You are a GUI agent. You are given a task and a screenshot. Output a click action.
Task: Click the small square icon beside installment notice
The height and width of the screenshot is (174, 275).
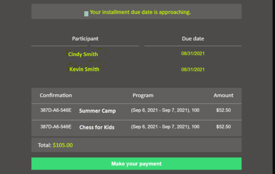tap(86, 14)
